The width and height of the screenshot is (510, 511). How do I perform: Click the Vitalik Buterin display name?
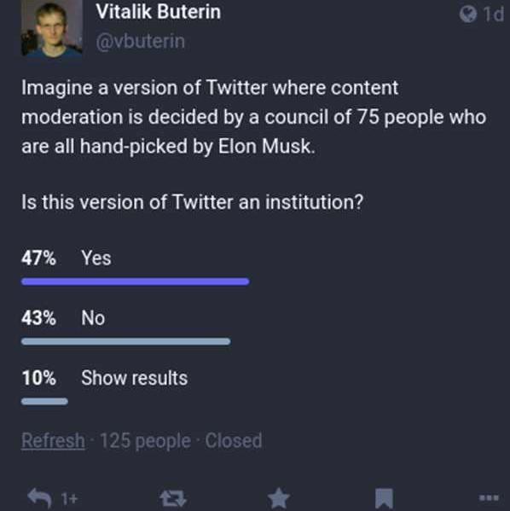[x=159, y=13]
